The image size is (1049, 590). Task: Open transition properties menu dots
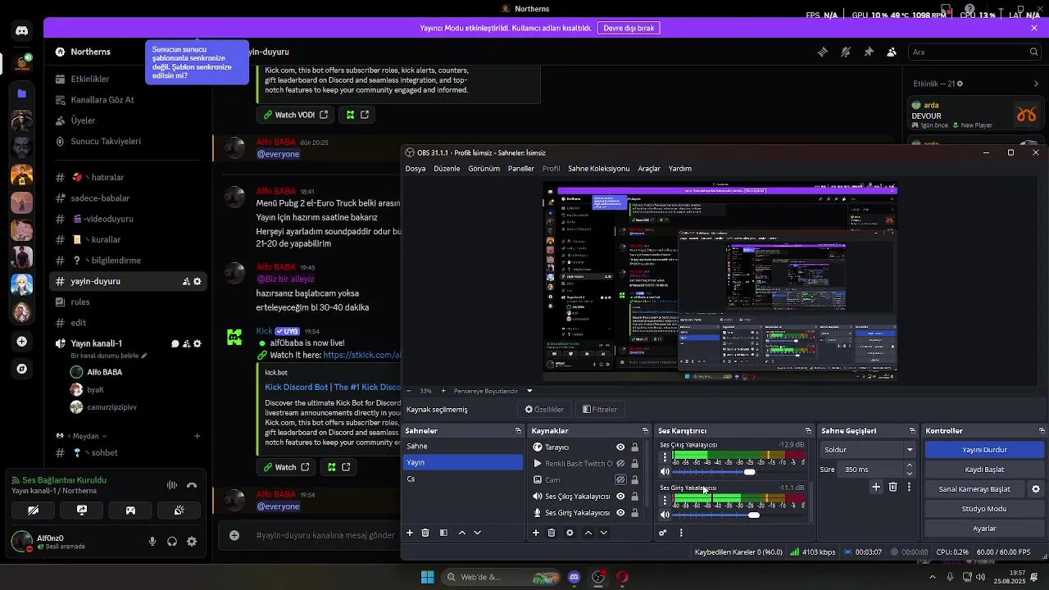[x=909, y=487]
